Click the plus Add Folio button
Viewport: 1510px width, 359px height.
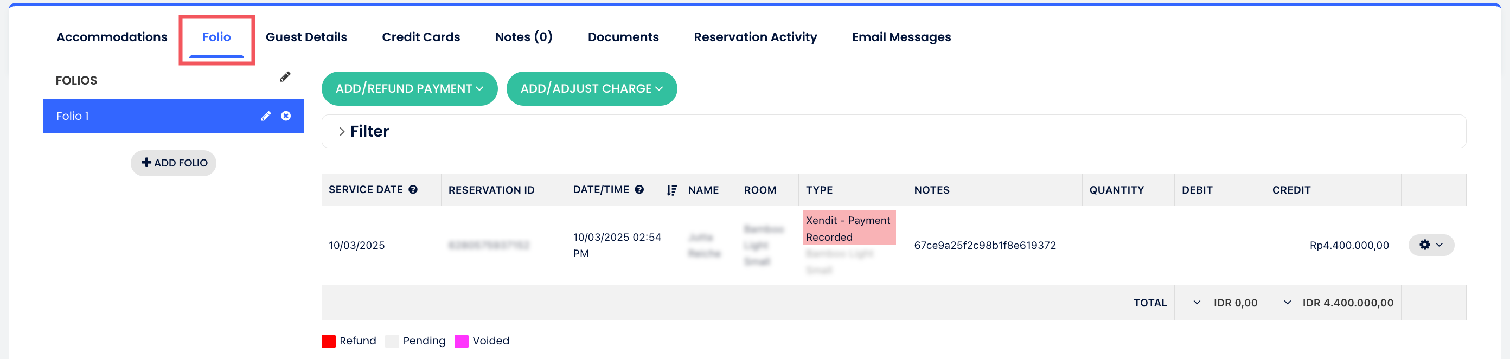coord(174,163)
